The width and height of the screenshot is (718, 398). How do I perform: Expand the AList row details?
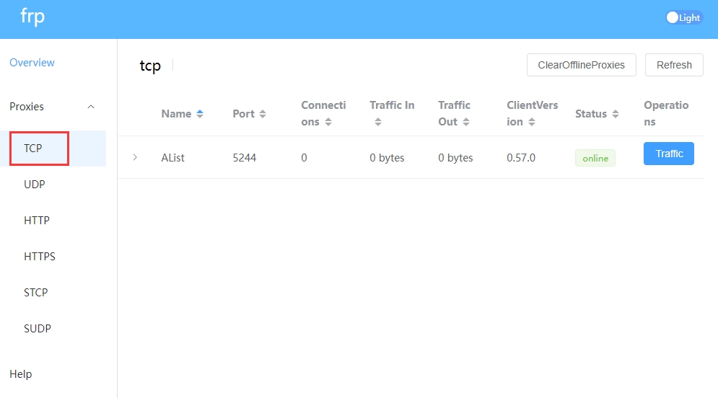(x=135, y=157)
